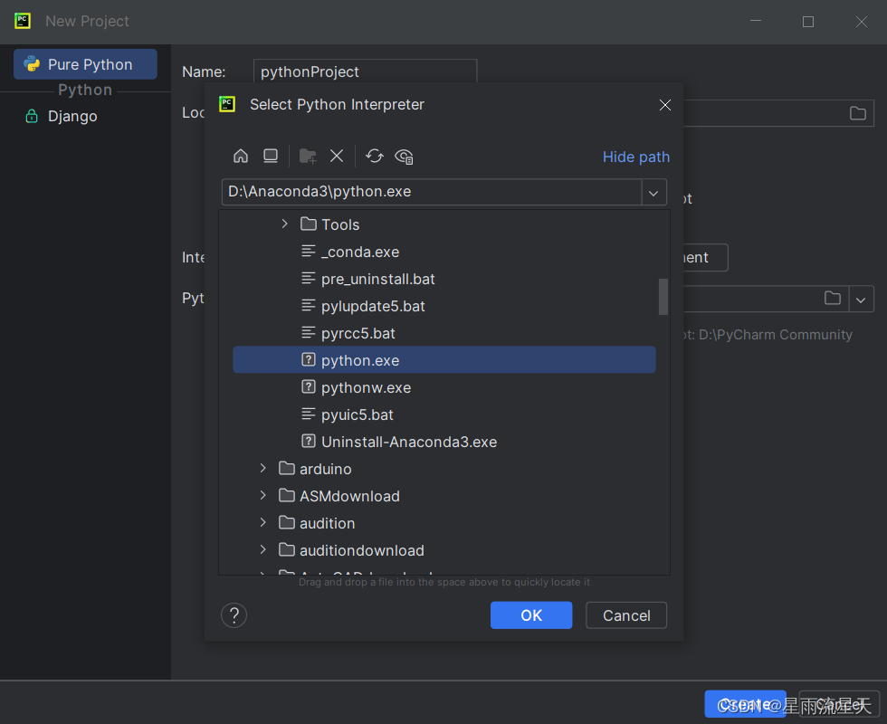Image resolution: width=887 pixels, height=724 pixels.
Task: Select pre_uninstall.bat file
Action: 444,279
